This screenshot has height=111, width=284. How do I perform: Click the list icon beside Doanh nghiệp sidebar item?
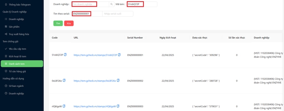tap(6, 19)
